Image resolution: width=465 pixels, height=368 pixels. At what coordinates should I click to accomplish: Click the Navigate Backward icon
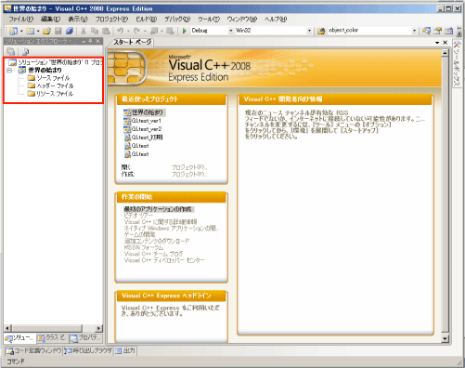(154, 31)
